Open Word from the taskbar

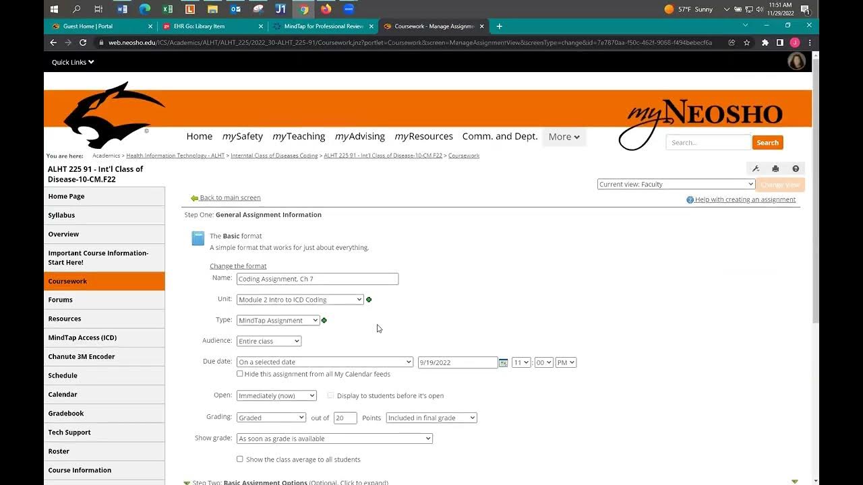[x=122, y=9]
